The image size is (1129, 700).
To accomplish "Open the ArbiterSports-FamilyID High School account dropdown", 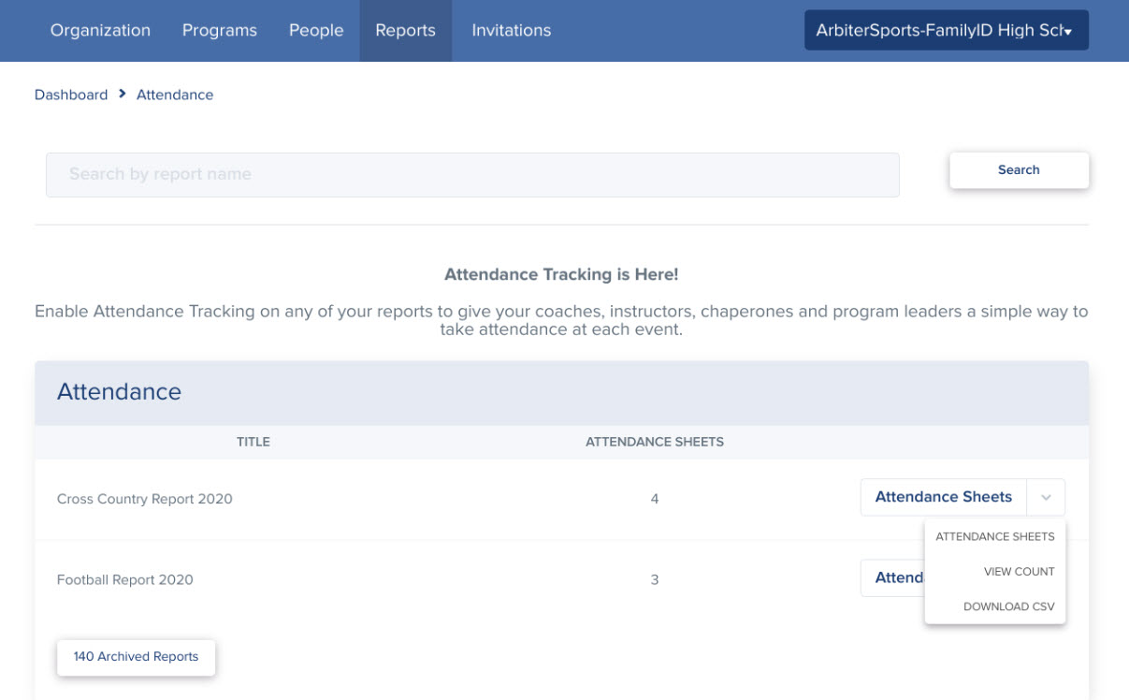I will click(x=946, y=30).
